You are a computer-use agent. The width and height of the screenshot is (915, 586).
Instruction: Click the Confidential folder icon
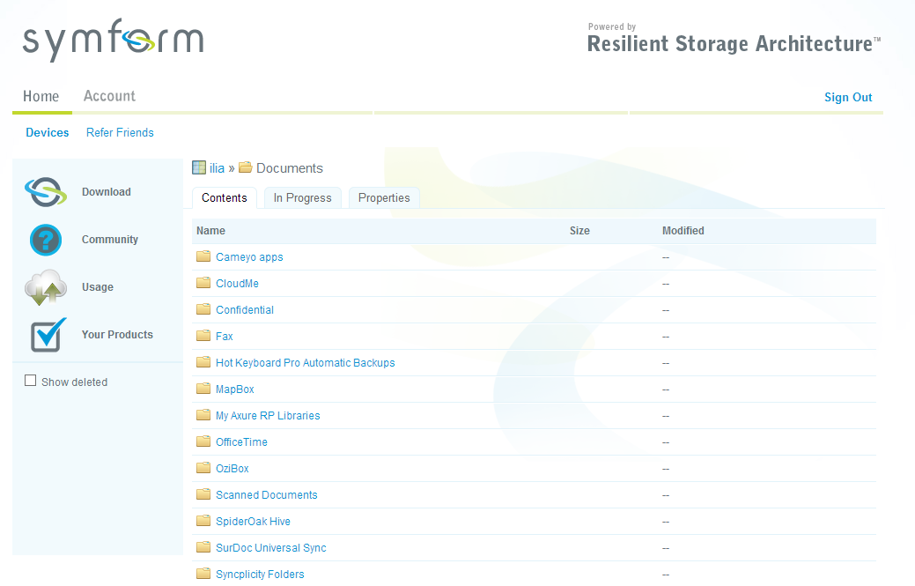coord(203,308)
